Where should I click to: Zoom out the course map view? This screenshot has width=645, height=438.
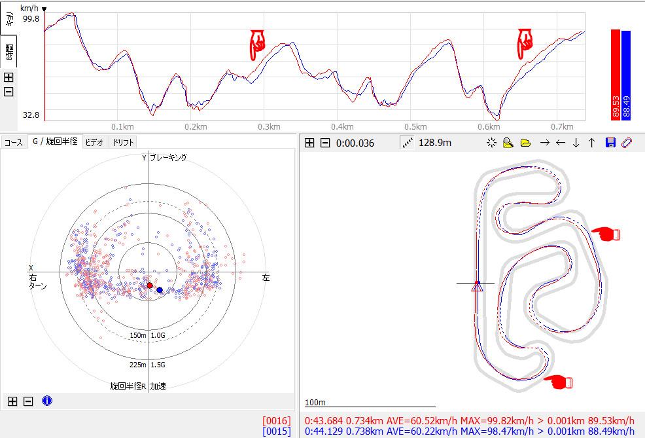point(325,143)
